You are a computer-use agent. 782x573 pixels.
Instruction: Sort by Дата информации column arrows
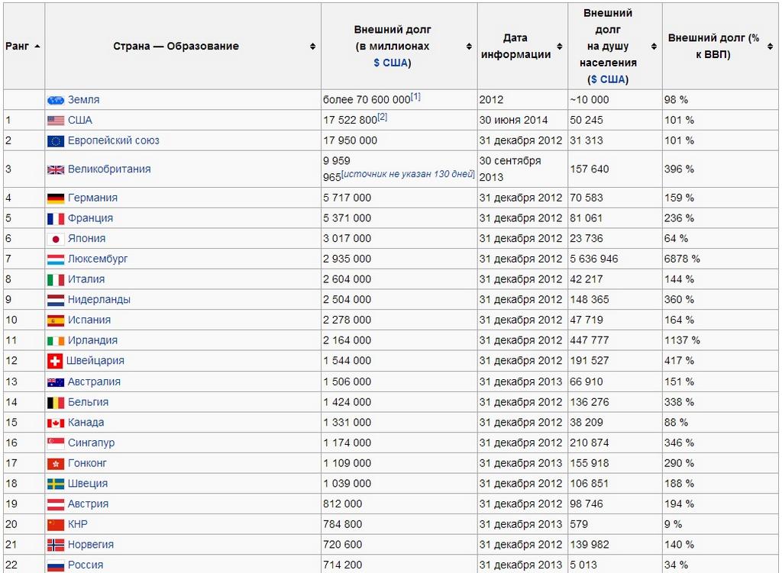(x=561, y=47)
